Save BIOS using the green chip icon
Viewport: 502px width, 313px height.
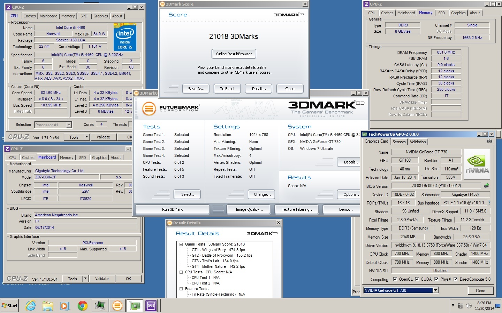[x=486, y=186]
